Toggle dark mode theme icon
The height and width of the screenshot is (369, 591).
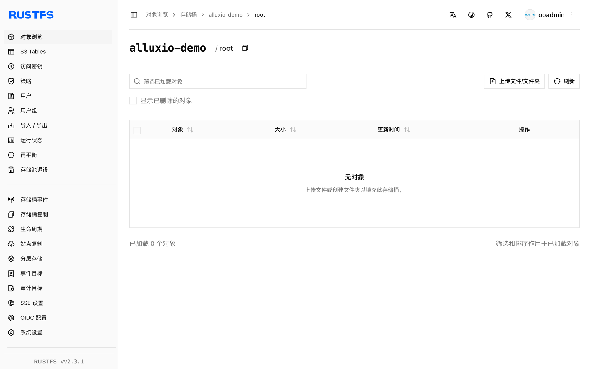[x=471, y=15]
